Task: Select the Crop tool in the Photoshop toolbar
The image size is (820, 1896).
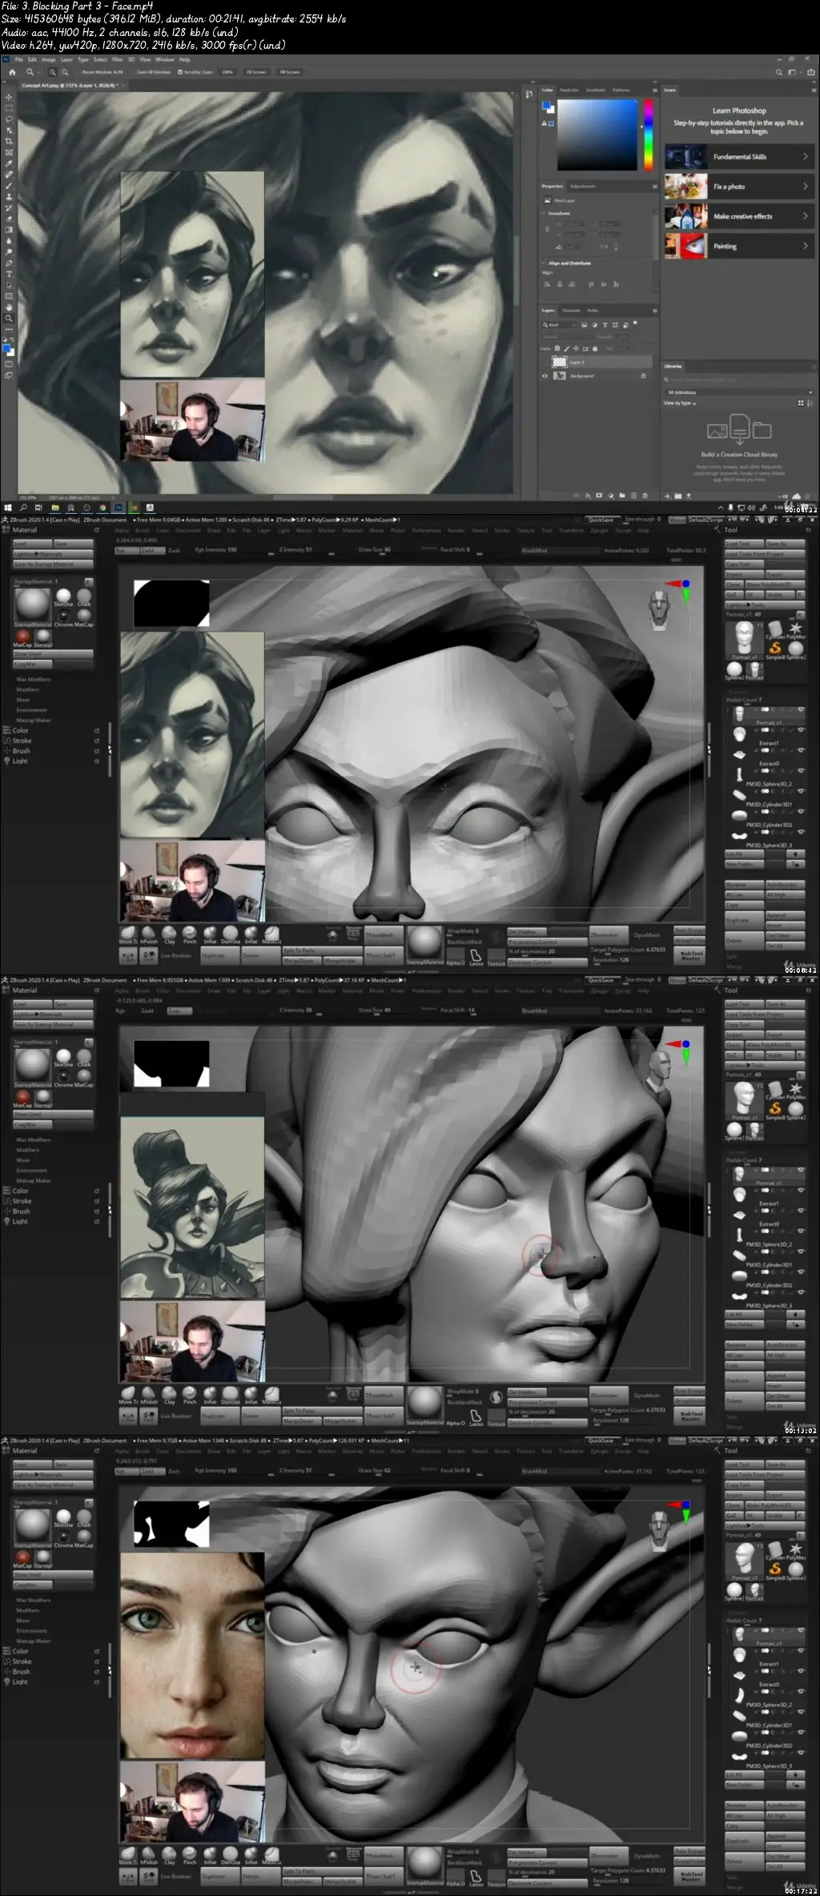Action: pyautogui.click(x=9, y=142)
